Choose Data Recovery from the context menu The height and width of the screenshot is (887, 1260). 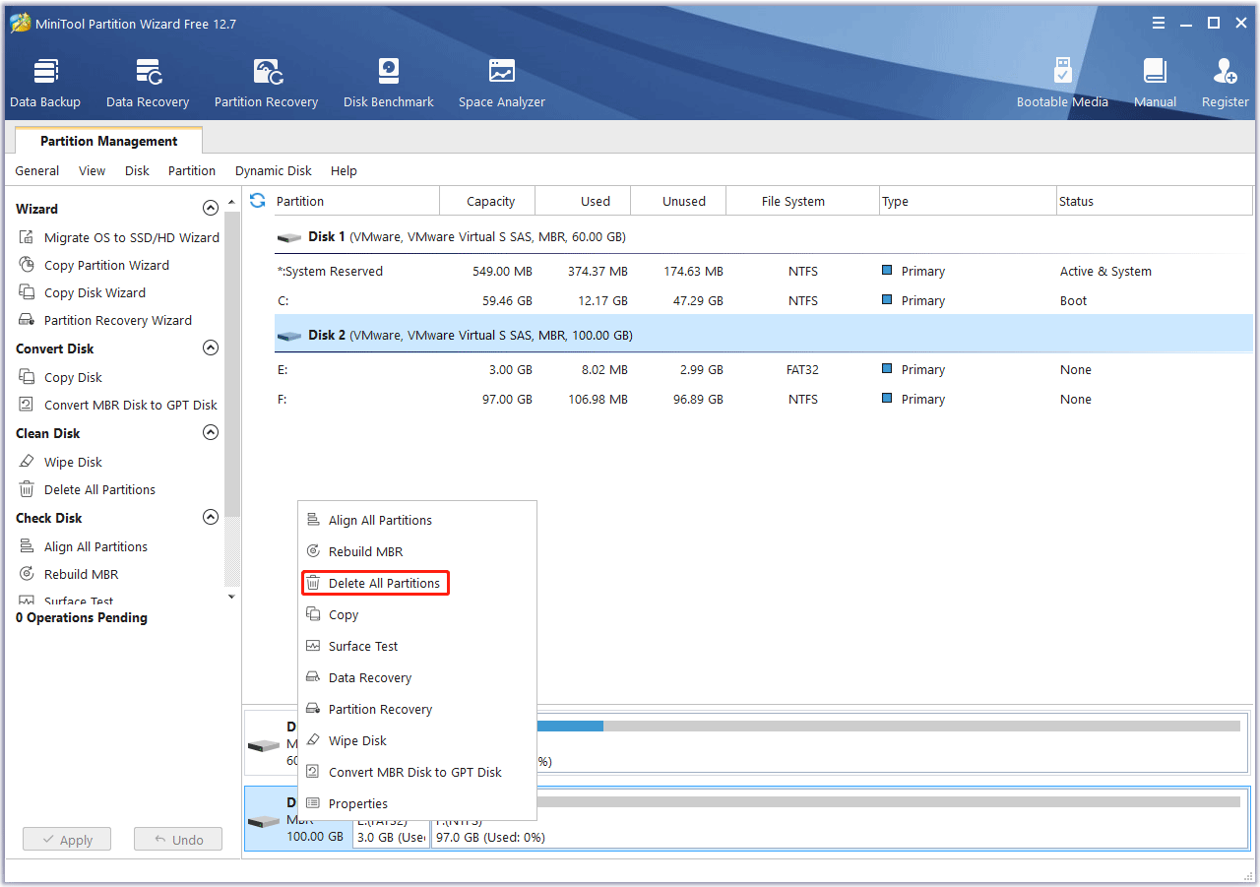[x=417, y=677]
